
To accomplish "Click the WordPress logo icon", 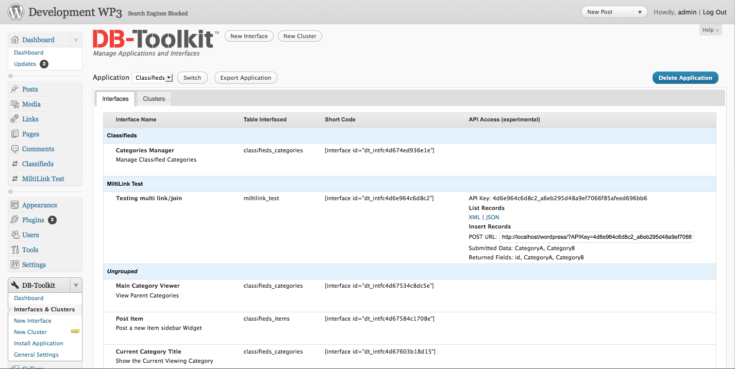I will click(16, 12).
